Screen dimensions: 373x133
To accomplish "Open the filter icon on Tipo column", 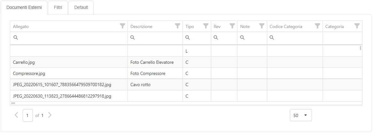I will pyautogui.click(x=206, y=26).
